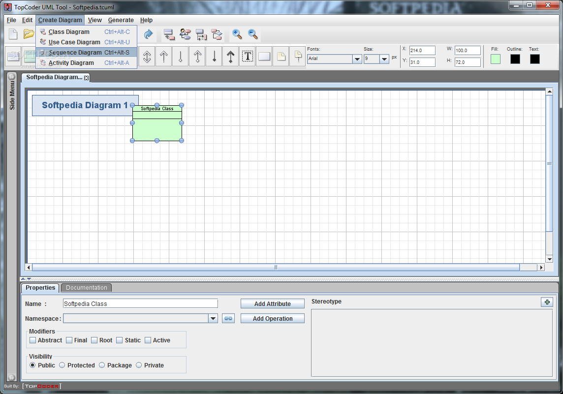Click the Open Project folder icon
The width and height of the screenshot is (563, 394).
click(x=29, y=34)
